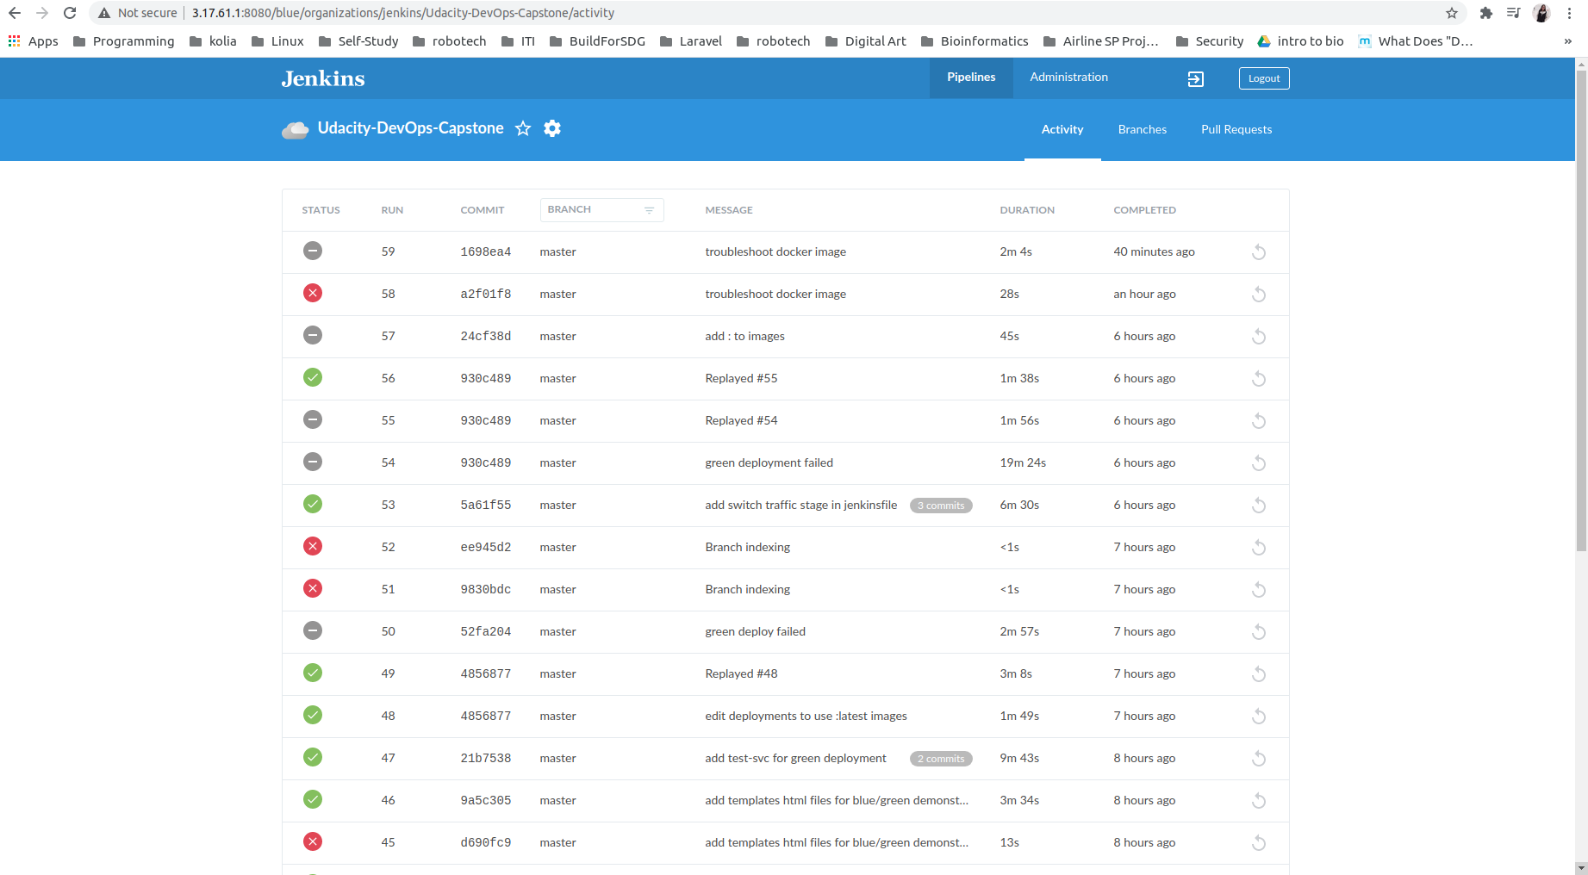This screenshot has height=875, width=1588.
Task: Click the failed status icon of run 58
Action: (x=313, y=293)
